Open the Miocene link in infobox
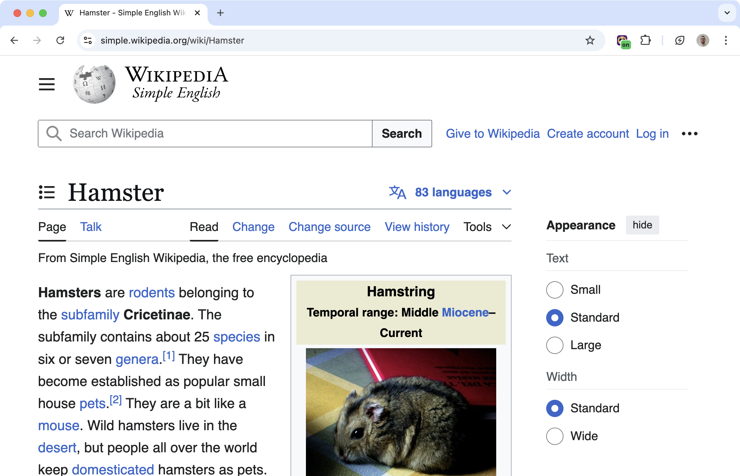The image size is (740, 476). [x=465, y=312]
